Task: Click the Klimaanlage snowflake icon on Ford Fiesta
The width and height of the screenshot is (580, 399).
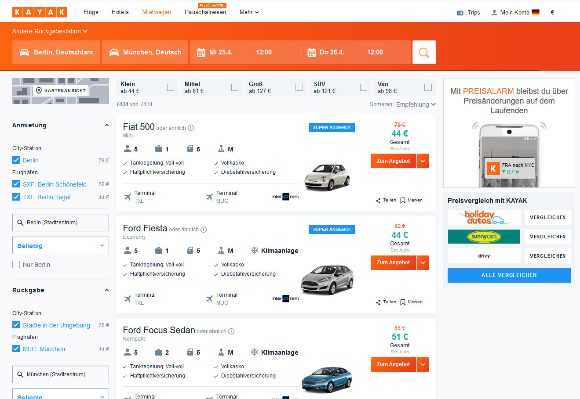Action: tap(254, 251)
